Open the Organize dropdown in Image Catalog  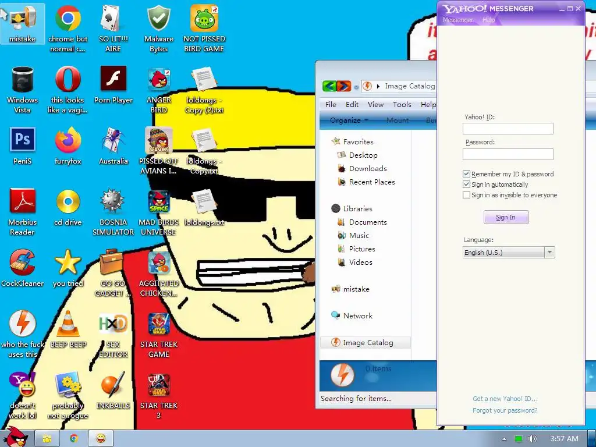(349, 120)
